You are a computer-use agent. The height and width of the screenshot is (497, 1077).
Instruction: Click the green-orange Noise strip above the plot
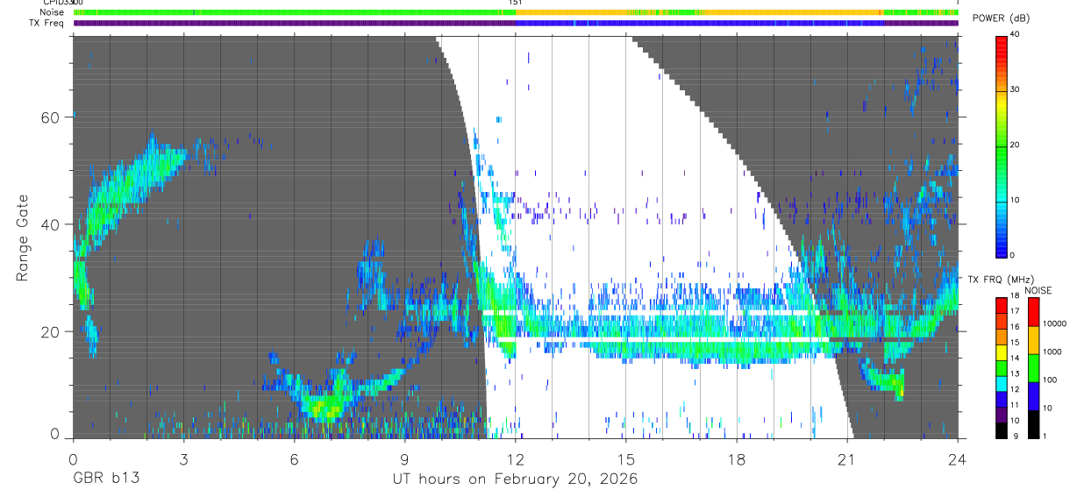pos(516,12)
